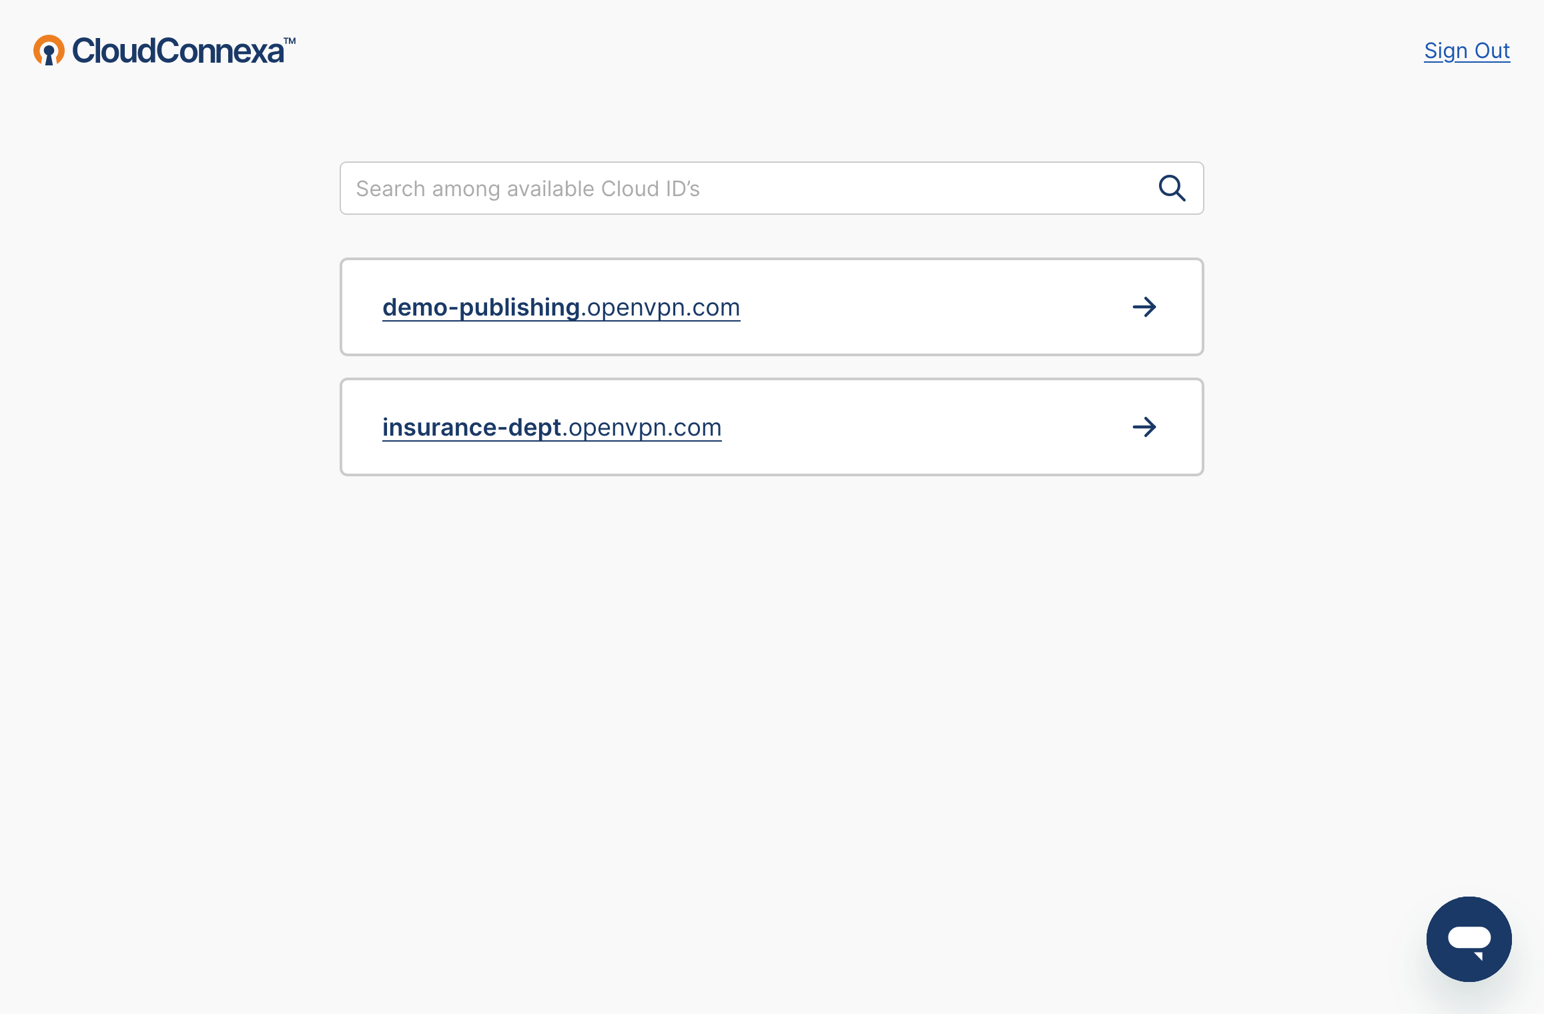Open the demo-publishing.openvpn.com Cloud ID
1544x1014 pixels.
pyautogui.click(x=561, y=307)
